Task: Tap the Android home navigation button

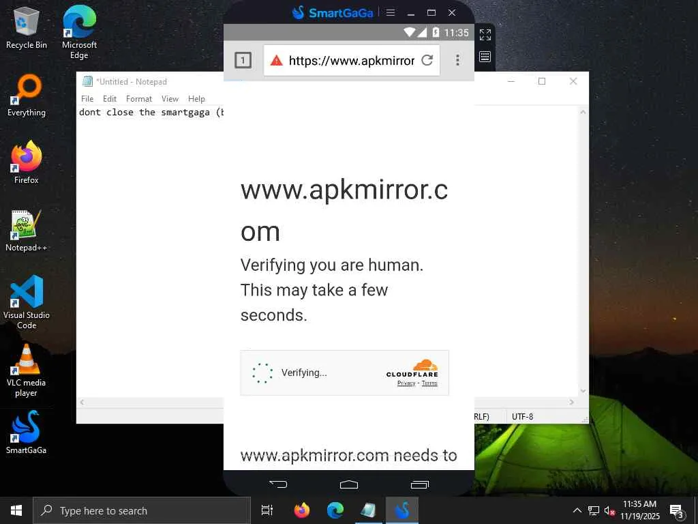Action: coord(349,484)
